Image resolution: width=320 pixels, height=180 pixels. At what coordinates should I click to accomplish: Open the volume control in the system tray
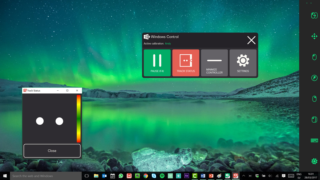(x=270, y=176)
